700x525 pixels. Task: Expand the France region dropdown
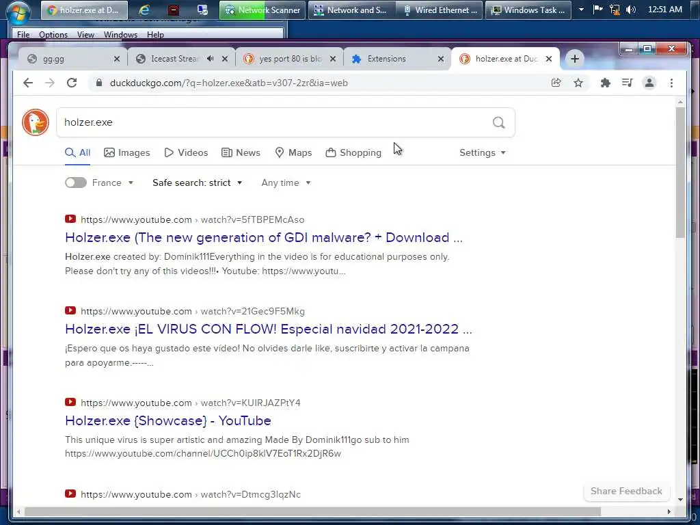click(x=113, y=183)
